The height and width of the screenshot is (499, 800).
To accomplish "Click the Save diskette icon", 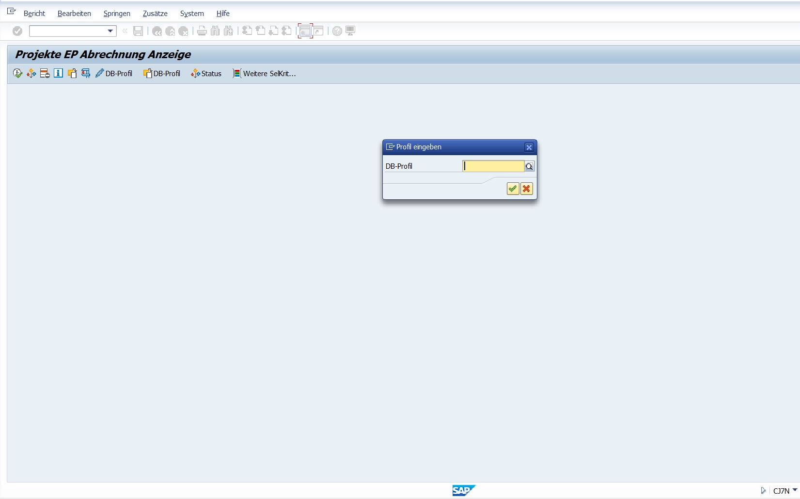I will tap(138, 31).
